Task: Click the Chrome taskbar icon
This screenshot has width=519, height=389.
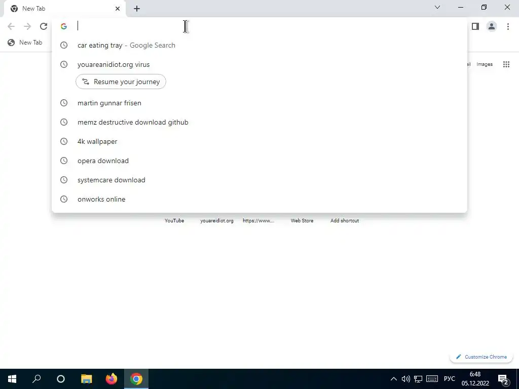Action: (x=136, y=379)
